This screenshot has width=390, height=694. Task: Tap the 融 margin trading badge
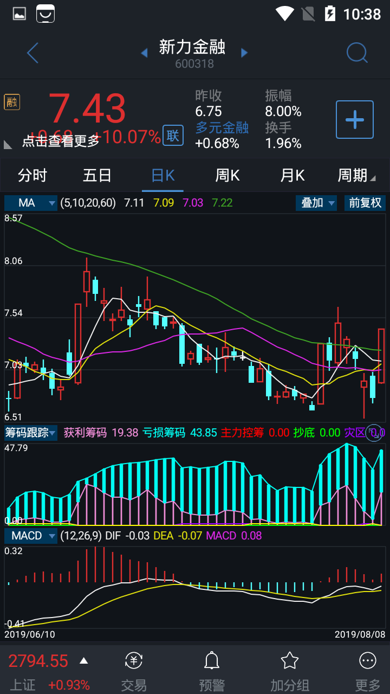11,102
